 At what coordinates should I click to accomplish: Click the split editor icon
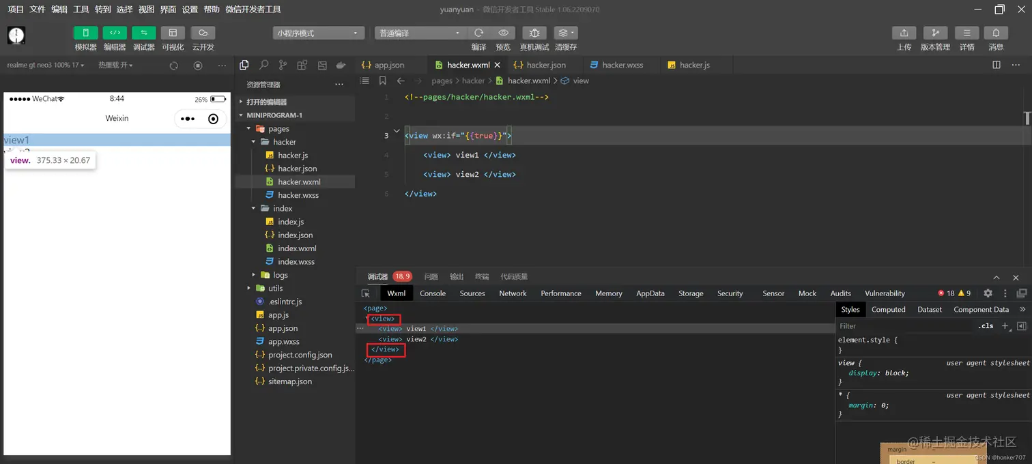pyautogui.click(x=997, y=65)
